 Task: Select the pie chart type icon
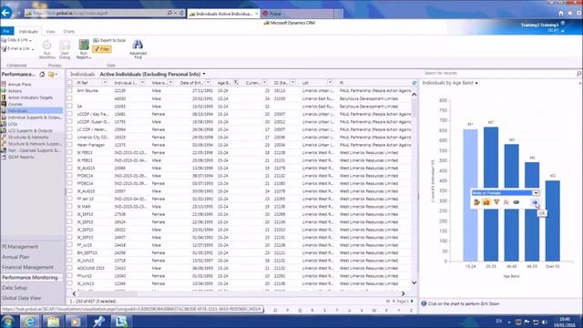pyautogui.click(x=517, y=202)
